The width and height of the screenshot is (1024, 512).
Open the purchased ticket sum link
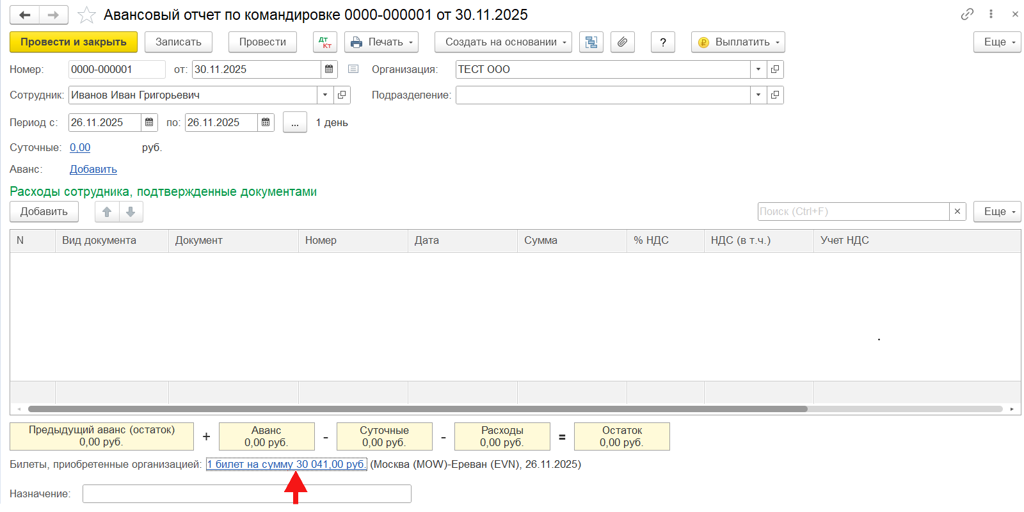click(x=286, y=464)
